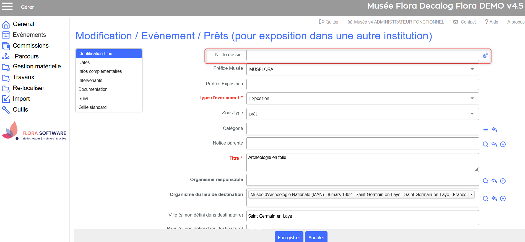Open the hamburger menu
The width and height of the screenshot is (525, 242).
click(x=7, y=6)
